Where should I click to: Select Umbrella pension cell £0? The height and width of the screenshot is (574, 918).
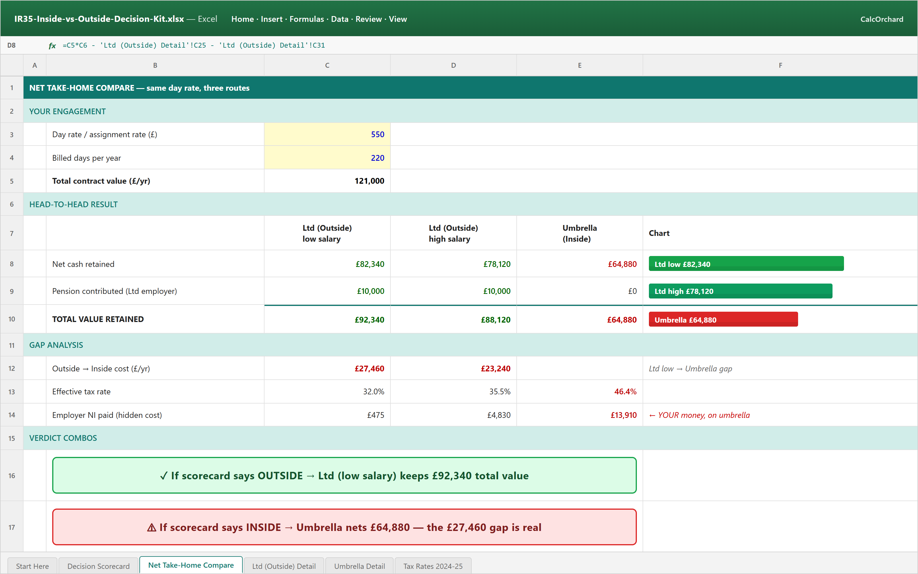579,291
